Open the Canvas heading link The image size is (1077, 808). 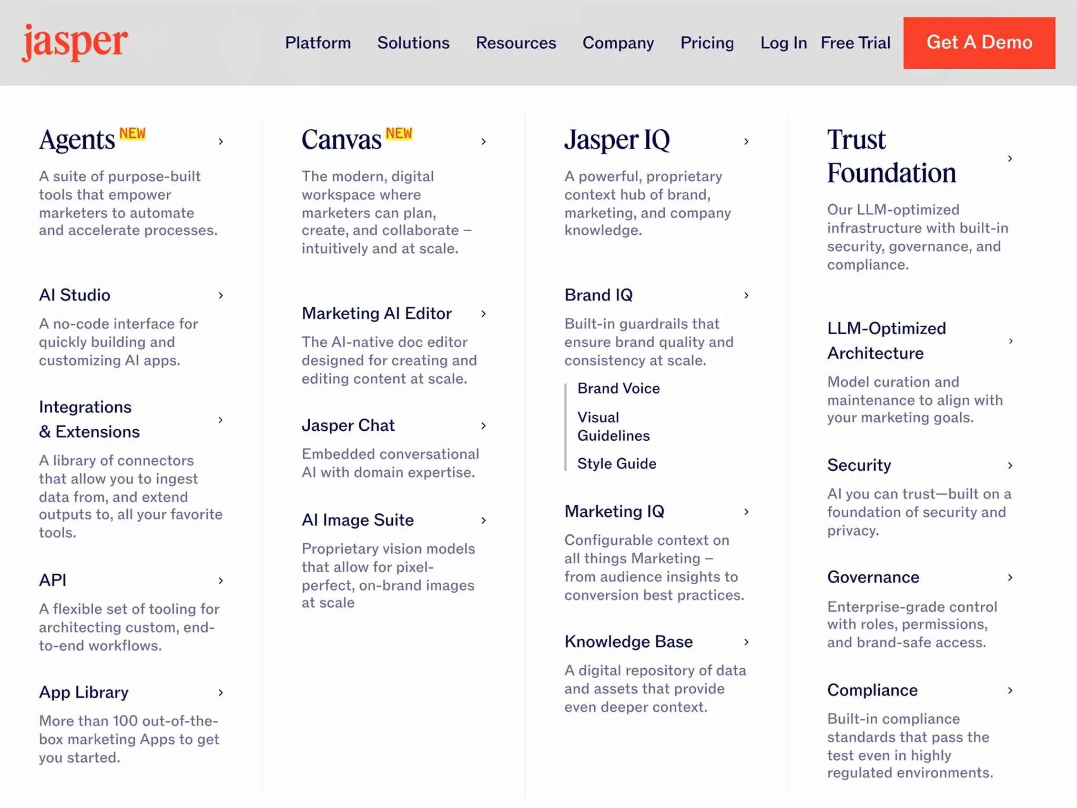tap(342, 140)
